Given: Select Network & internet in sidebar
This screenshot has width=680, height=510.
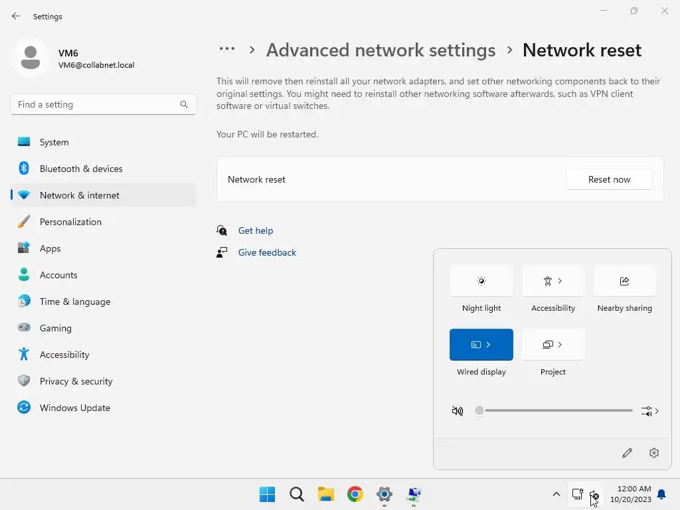Looking at the screenshot, I should pos(103,195).
